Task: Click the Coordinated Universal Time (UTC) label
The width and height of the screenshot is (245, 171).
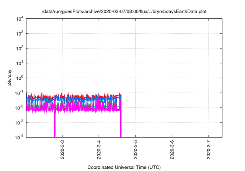Action: point(124,167)
